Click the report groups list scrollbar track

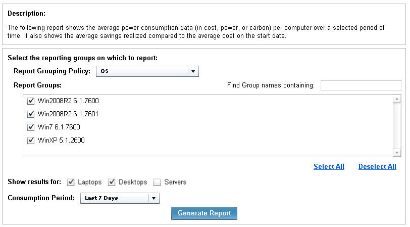click(396, 126)
